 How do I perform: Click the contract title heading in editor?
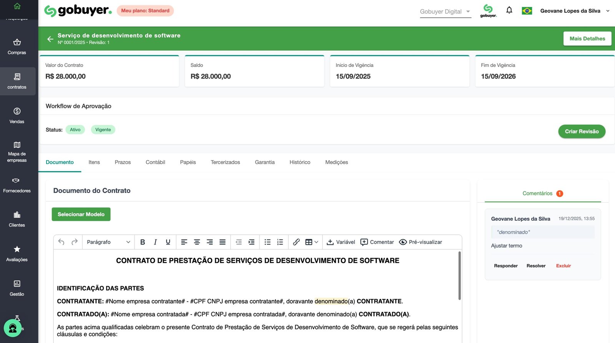coord(258,260)
